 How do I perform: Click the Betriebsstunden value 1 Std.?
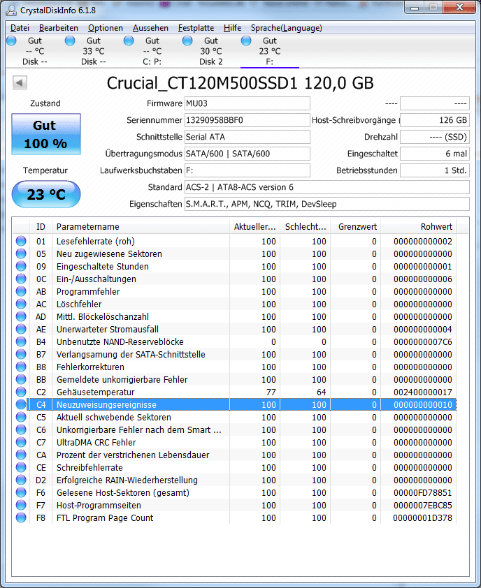435,170
